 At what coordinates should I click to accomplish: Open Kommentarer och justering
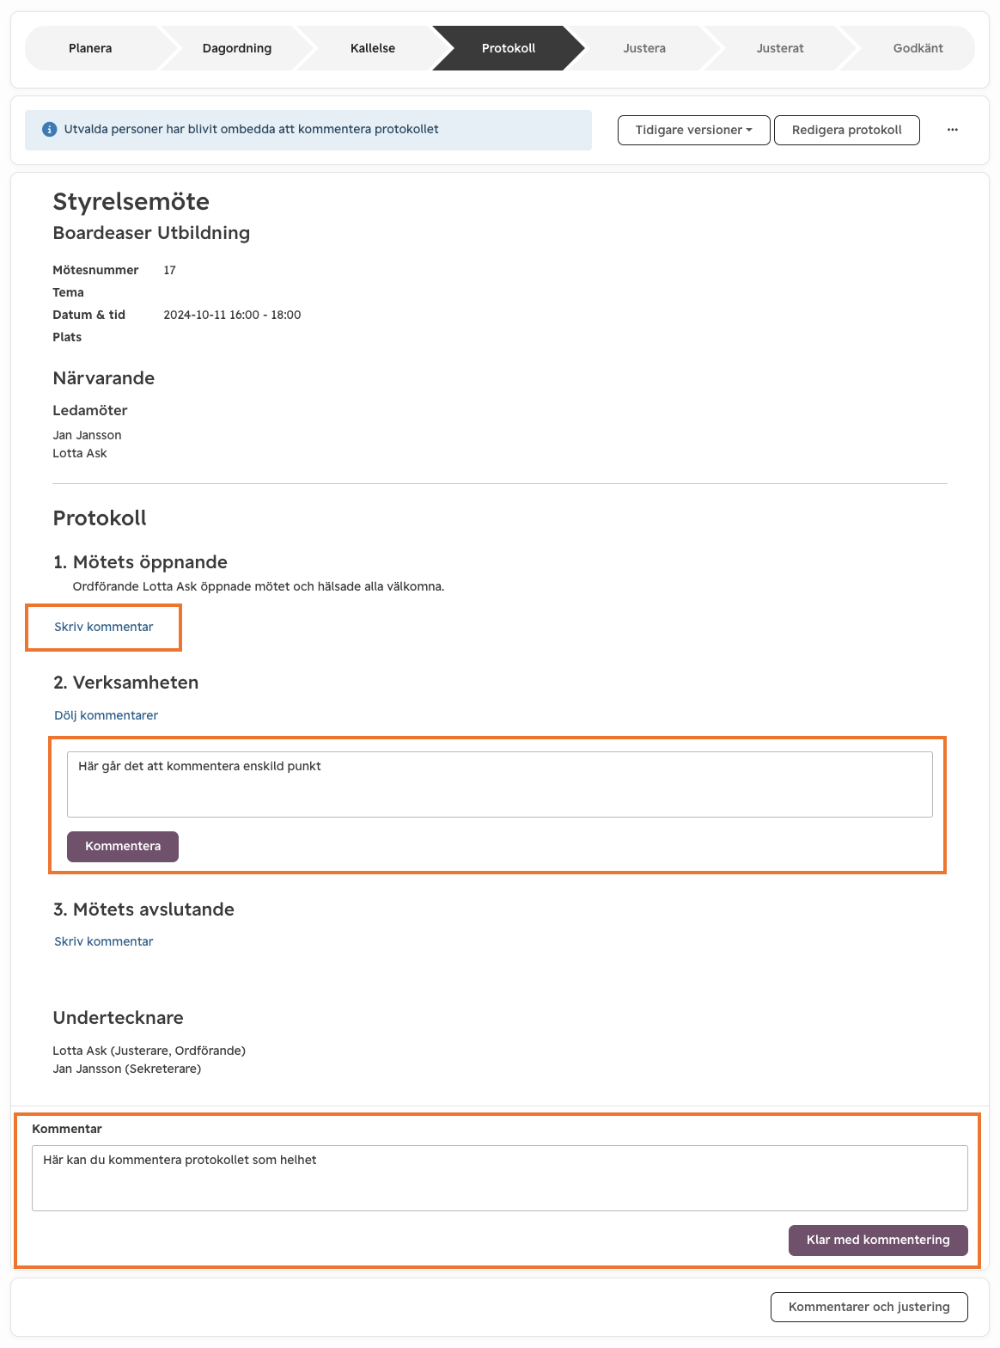(869, 1307)
